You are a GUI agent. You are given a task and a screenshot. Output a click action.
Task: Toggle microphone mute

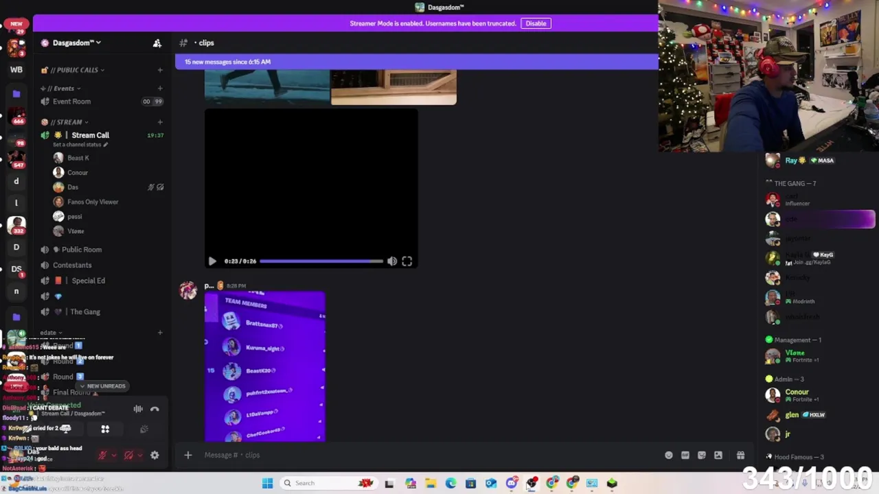102,455
